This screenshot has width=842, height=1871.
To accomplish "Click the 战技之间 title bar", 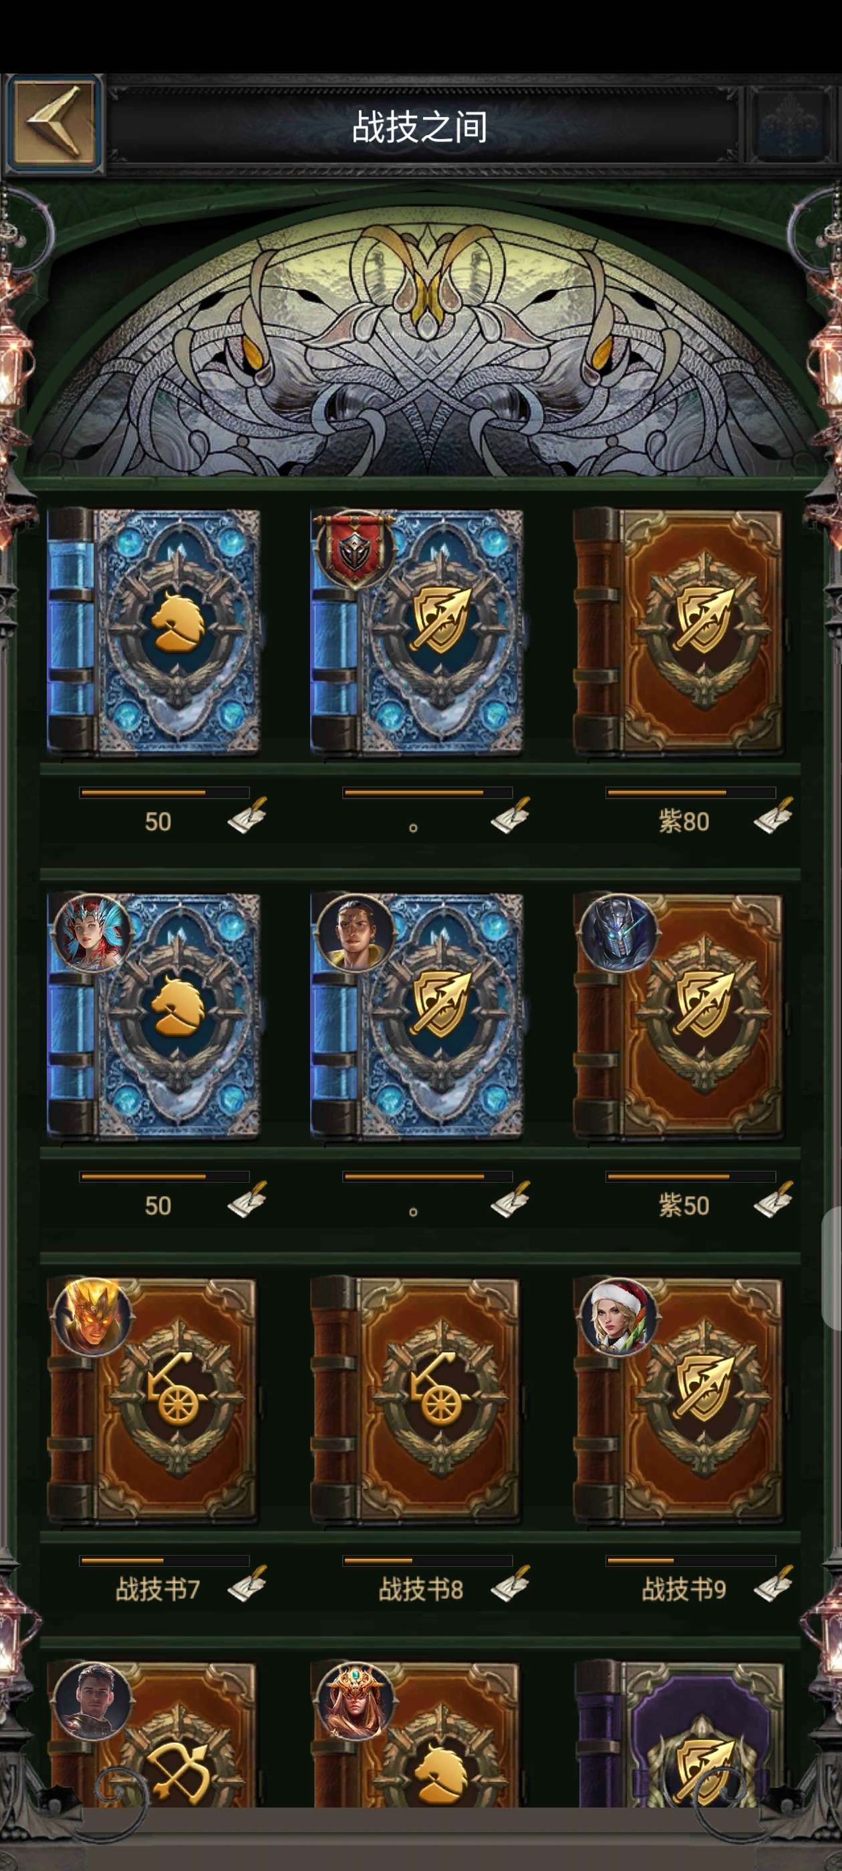I will [x=420, y=126].
